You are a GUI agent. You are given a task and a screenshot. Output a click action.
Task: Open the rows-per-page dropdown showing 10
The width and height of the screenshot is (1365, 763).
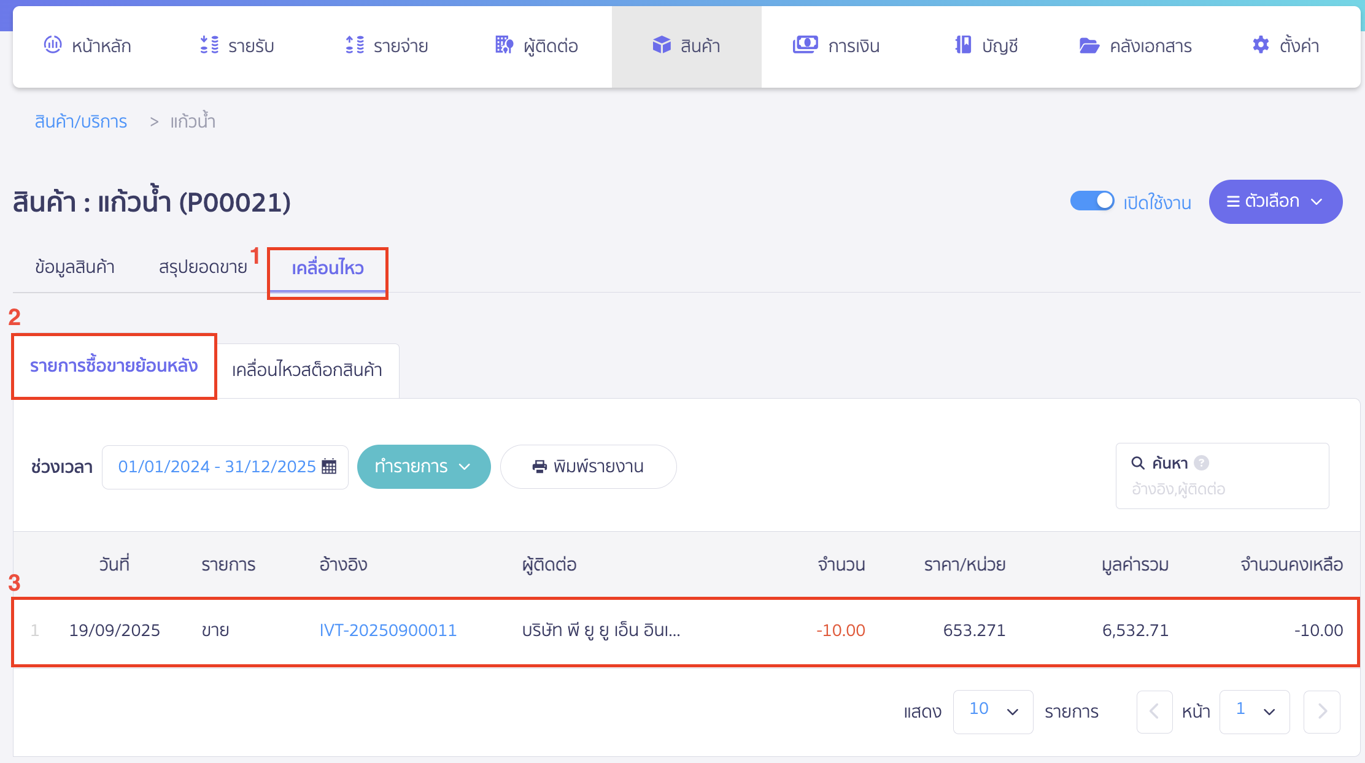(992, 711)
